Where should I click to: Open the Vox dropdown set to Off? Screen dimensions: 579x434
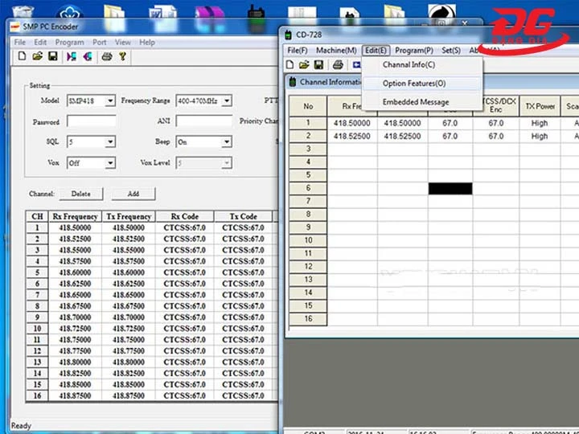tap(109, 163)
